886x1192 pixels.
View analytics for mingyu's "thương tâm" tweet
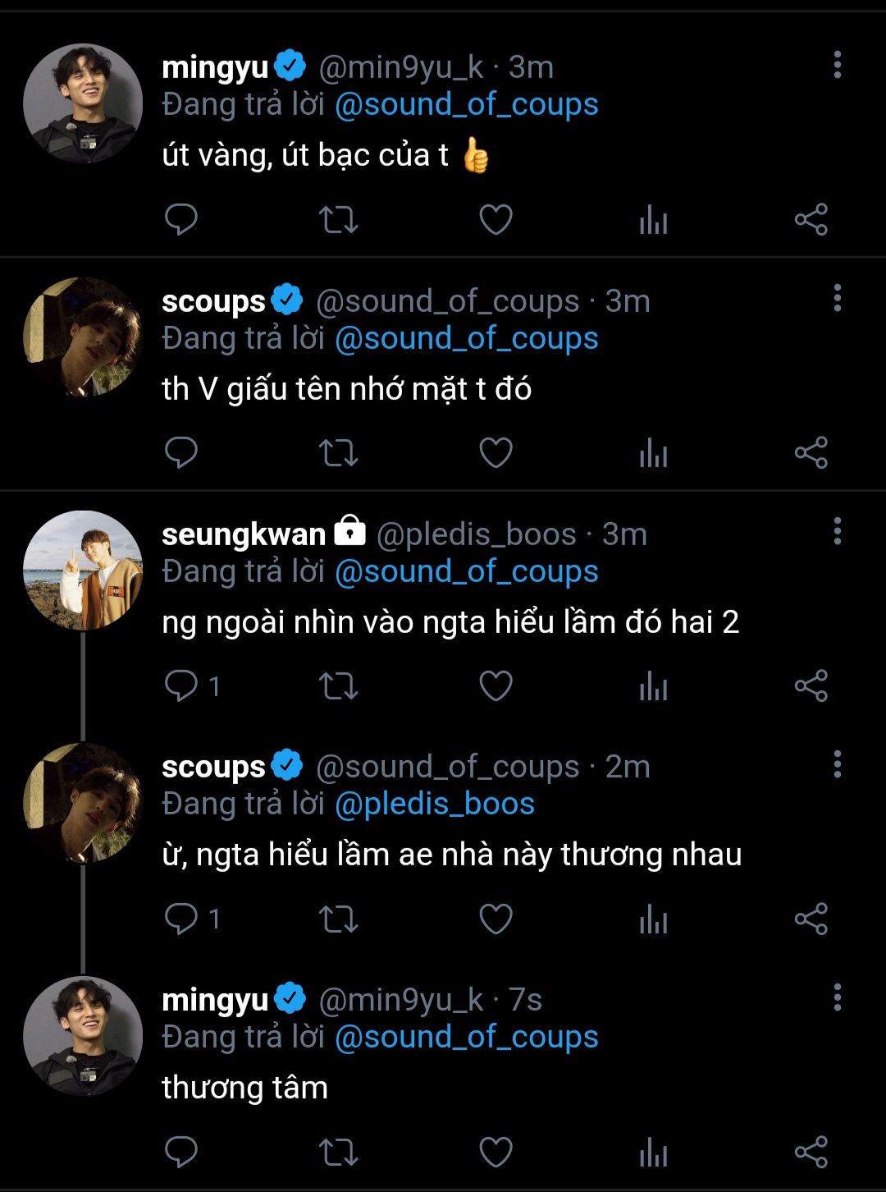point(653,1153)
